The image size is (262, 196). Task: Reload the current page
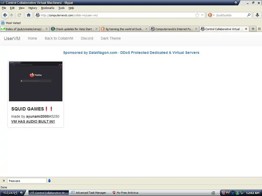pos(19,15)
